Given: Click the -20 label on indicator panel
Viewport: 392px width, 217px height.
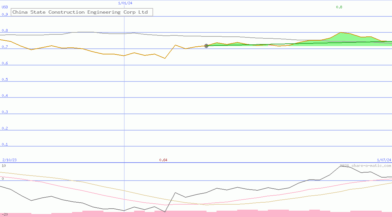Looking at the screenshot, I should click(5, 215).
